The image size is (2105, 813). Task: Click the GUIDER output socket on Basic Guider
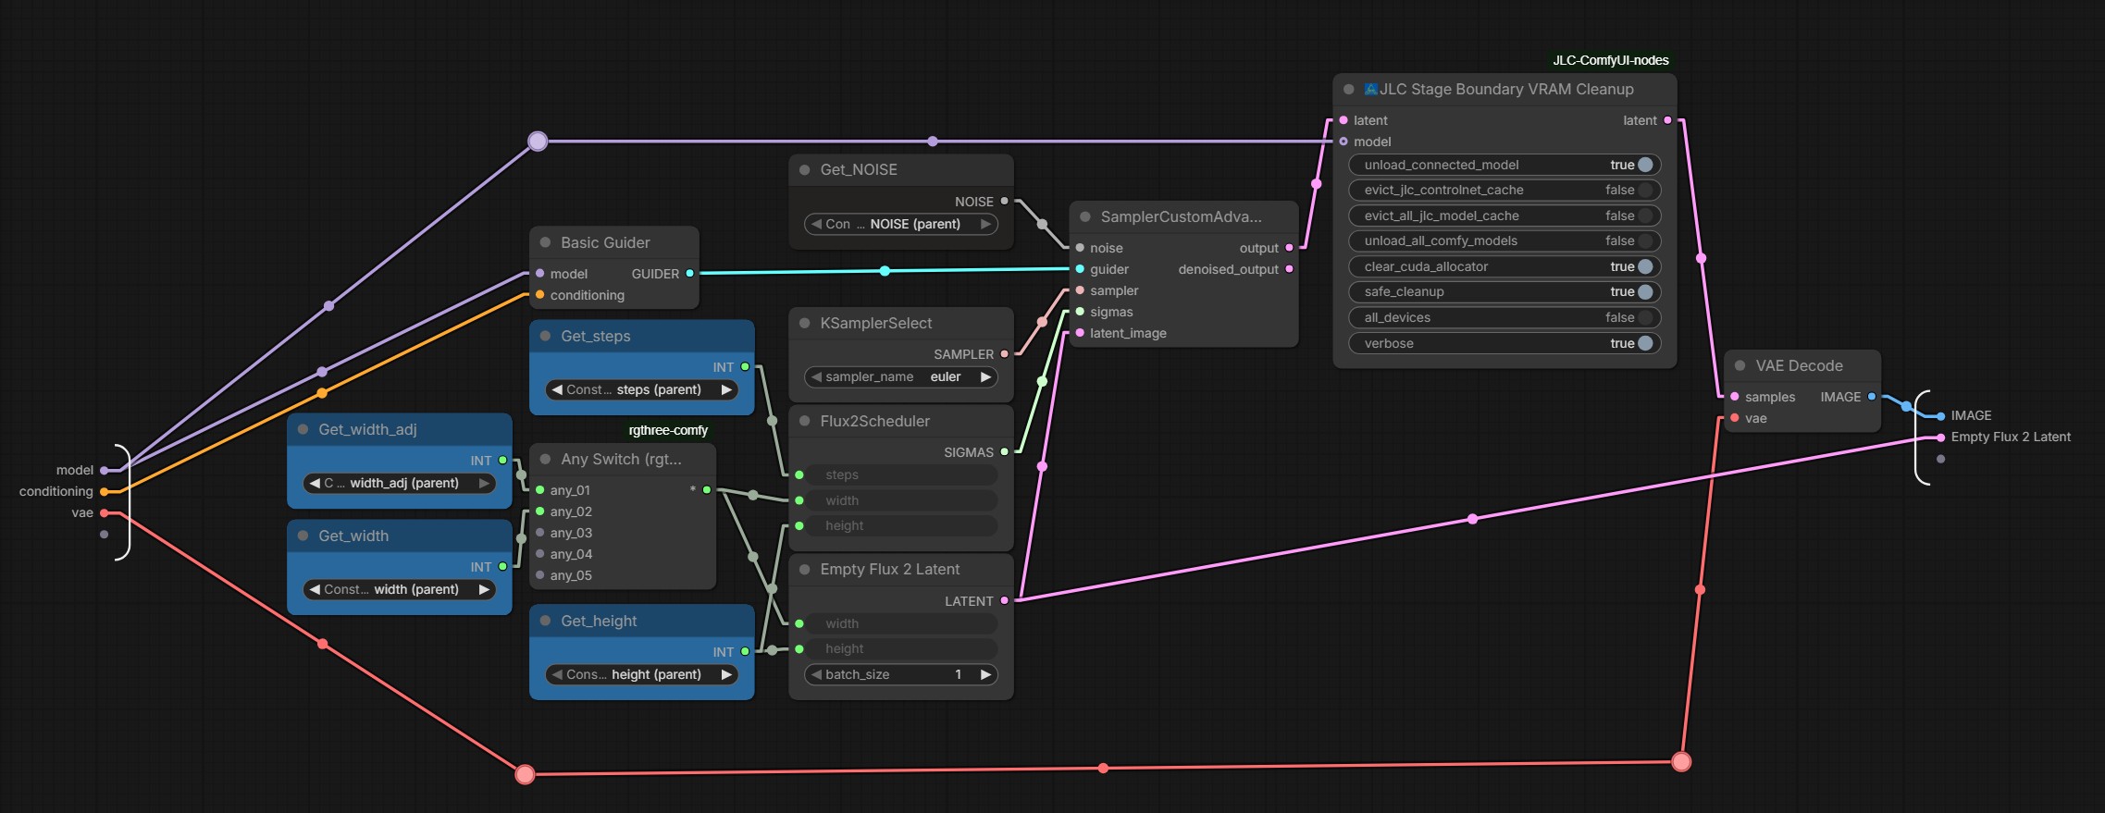[689, 273]
